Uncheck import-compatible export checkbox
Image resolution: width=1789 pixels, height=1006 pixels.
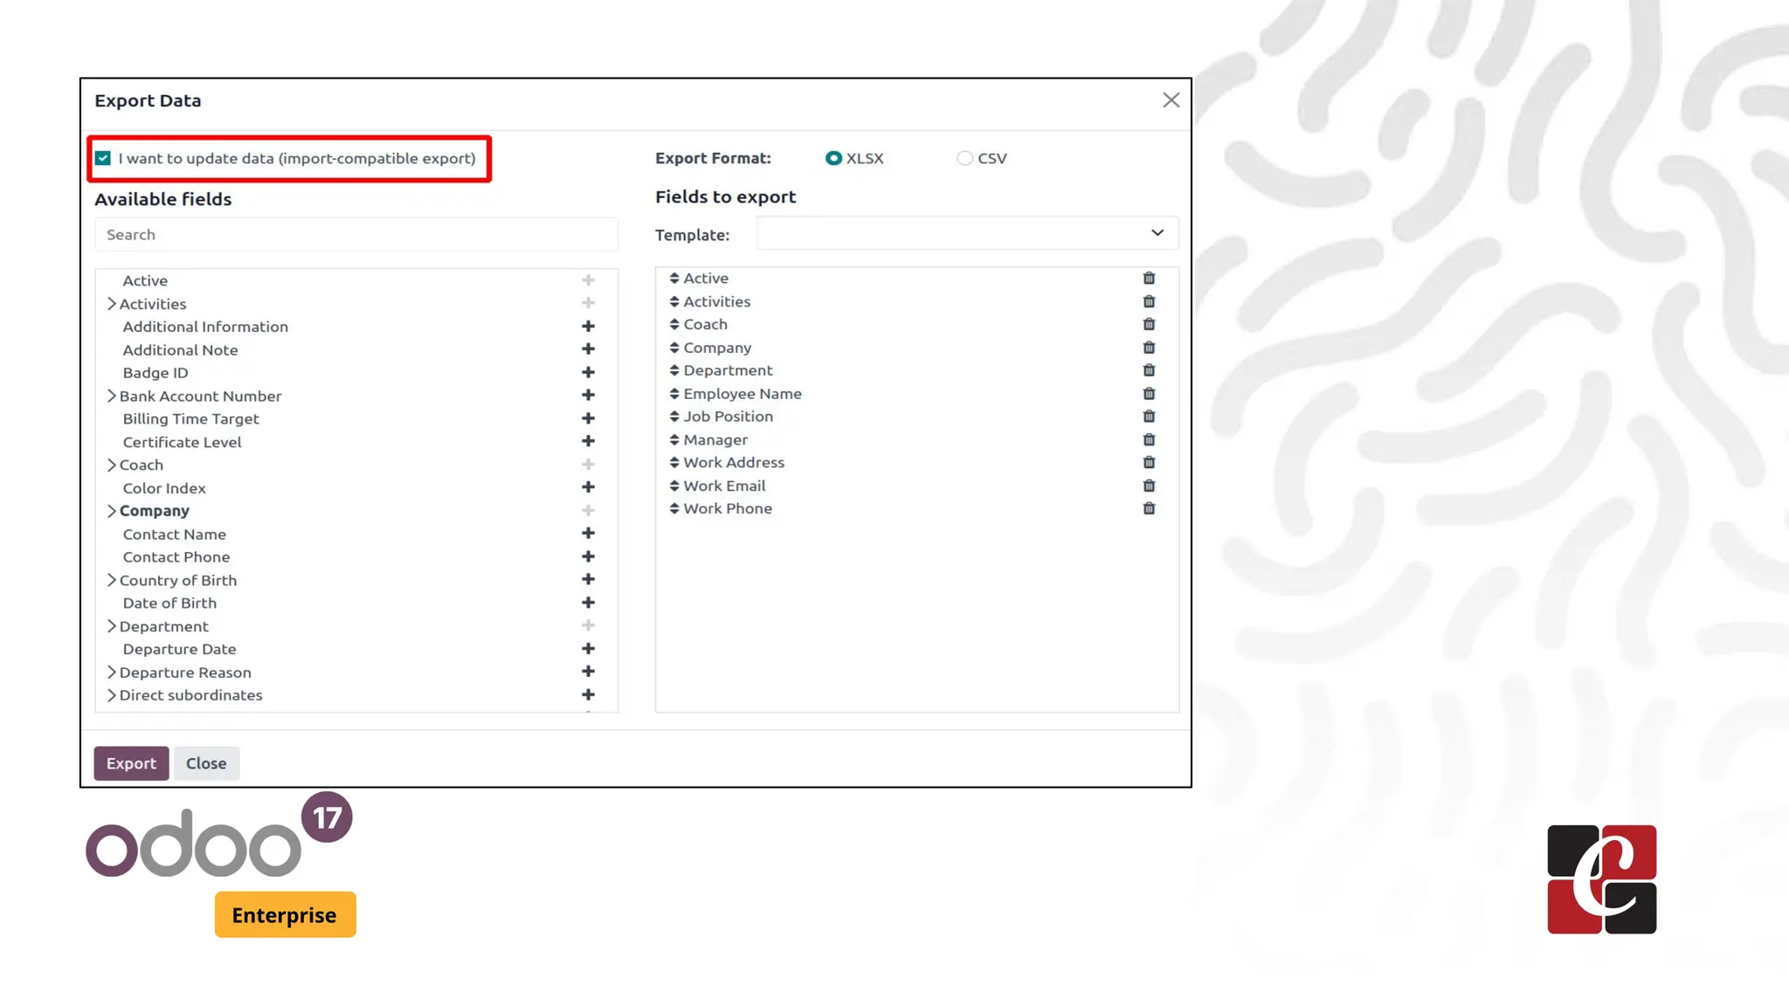click(103, 159)
